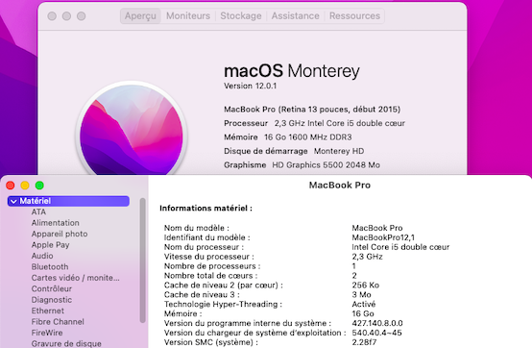This screenshot has width=532, height=348.
Task: Open Ethernet in the sidebar
Action: coord(47,311)
